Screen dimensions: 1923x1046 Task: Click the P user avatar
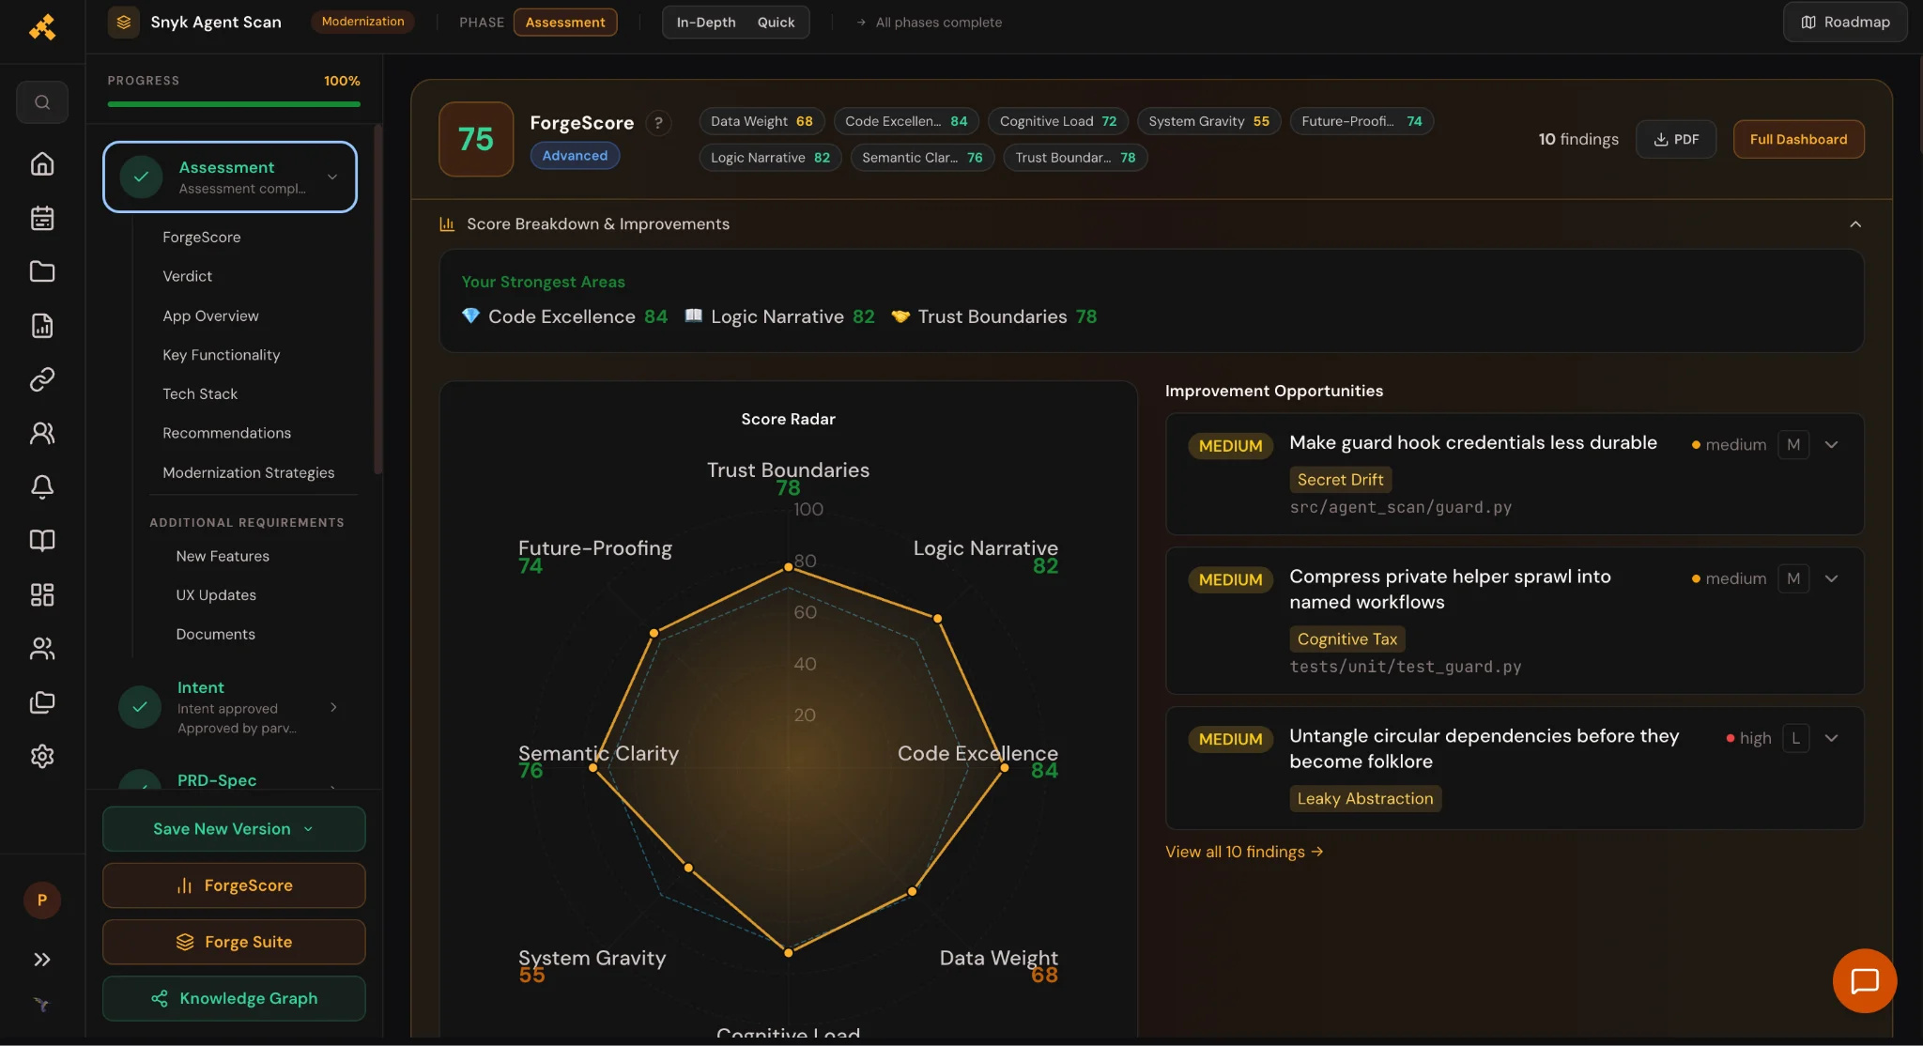click(x=42, y=900)
